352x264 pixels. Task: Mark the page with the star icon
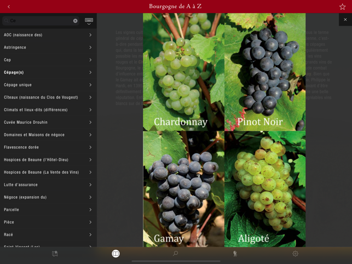pos(342,7)
